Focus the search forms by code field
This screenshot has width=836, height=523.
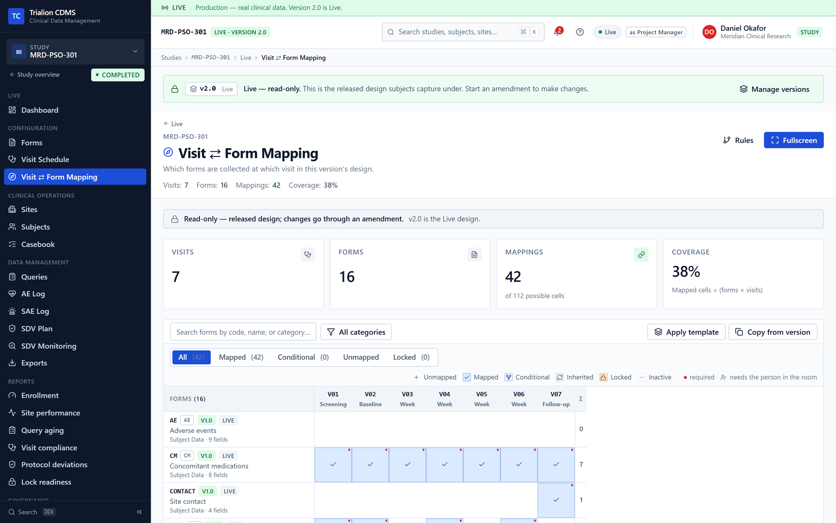(x=243, y=332)
